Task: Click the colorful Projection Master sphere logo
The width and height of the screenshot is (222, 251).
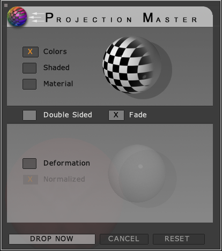Action: [17, 17]
